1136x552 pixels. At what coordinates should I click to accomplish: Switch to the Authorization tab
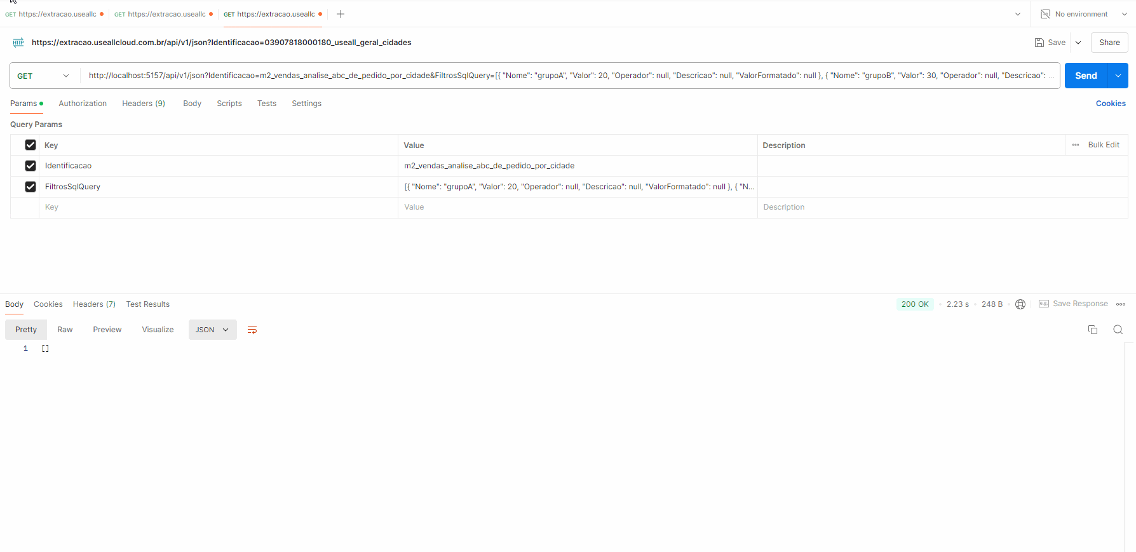click(x=83, y=104)
